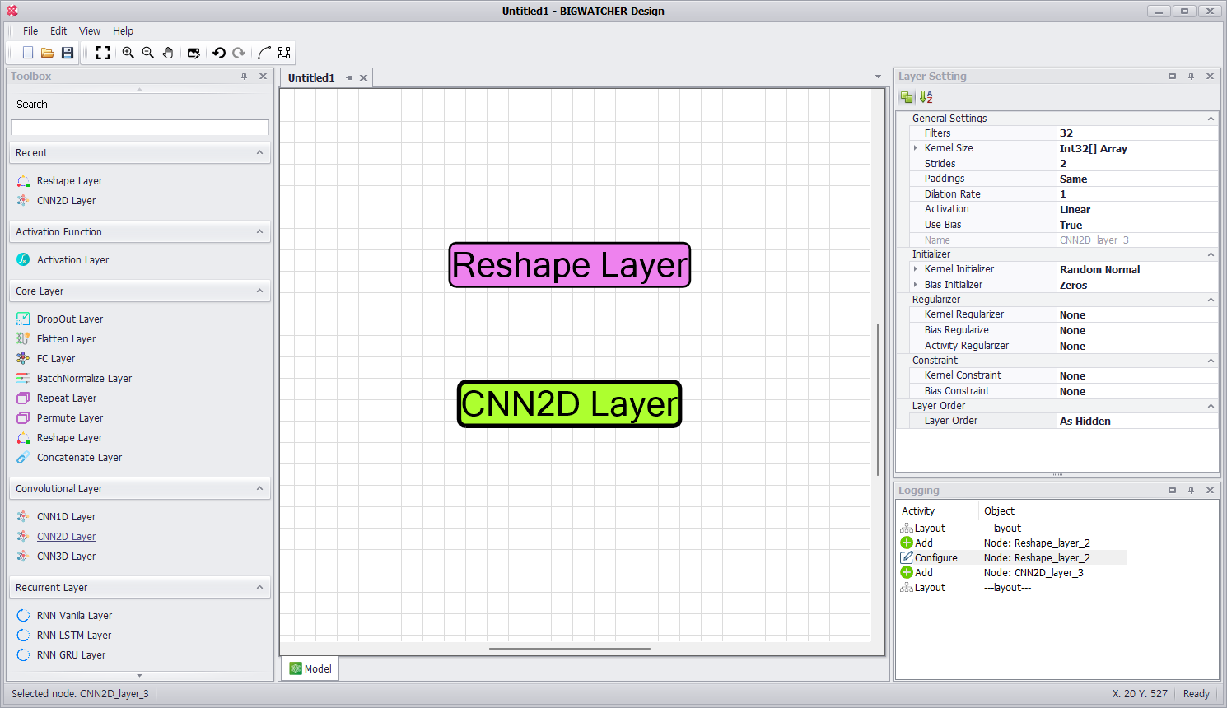Click the Toolbox search input field
The width and height of the screenshot is (1227, 708).
tap(140, 128)
